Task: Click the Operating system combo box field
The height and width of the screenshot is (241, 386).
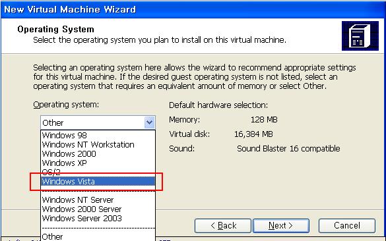Action: pyautogui.click(x=98, y=122)
